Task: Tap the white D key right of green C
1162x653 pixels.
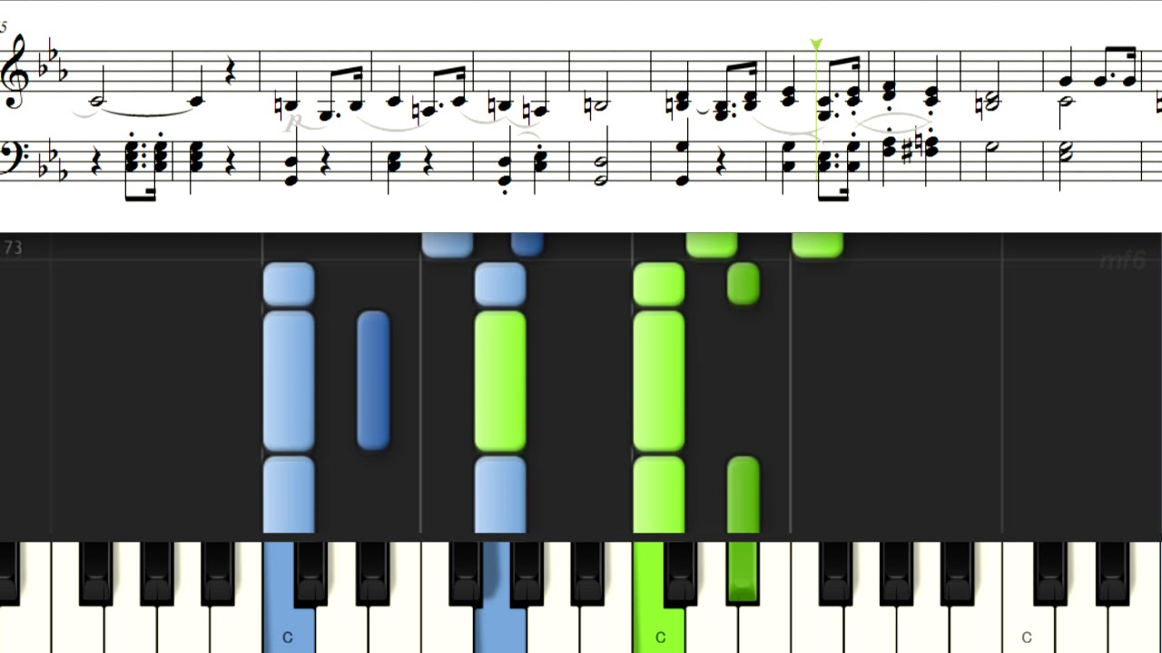Action: pyautogui.click(x=711, y=626)
